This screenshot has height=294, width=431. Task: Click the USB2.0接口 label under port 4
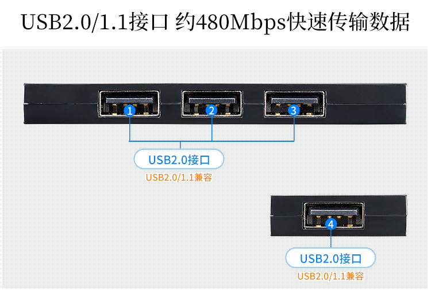[330, 258]
